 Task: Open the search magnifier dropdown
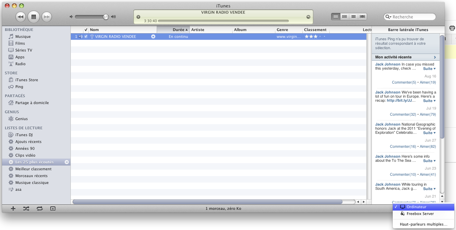click(388, 17)
